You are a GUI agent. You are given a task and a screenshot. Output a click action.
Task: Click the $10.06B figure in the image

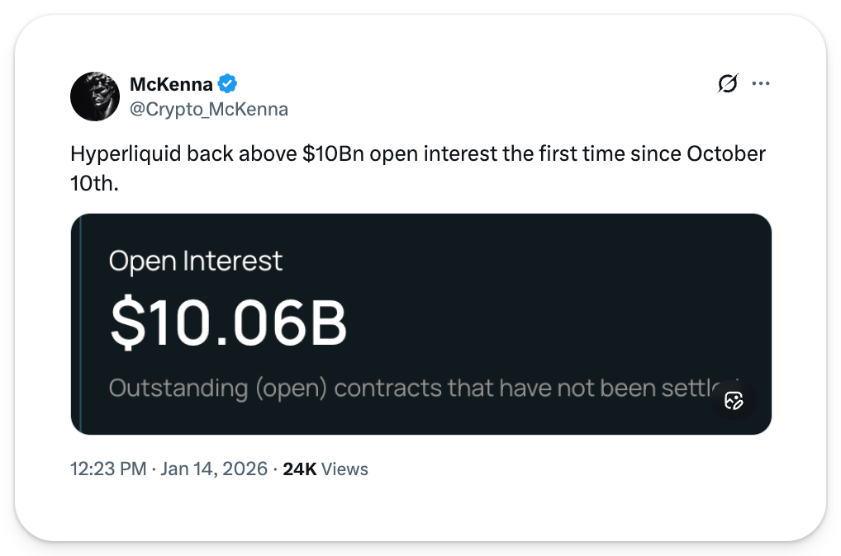[x=228, y=324]
